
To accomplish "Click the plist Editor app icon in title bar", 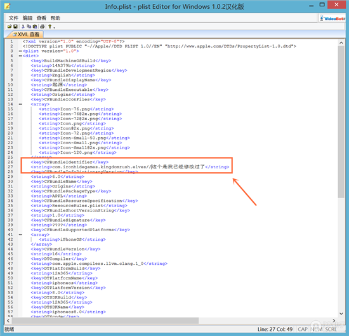I will [x=8, y=6].
